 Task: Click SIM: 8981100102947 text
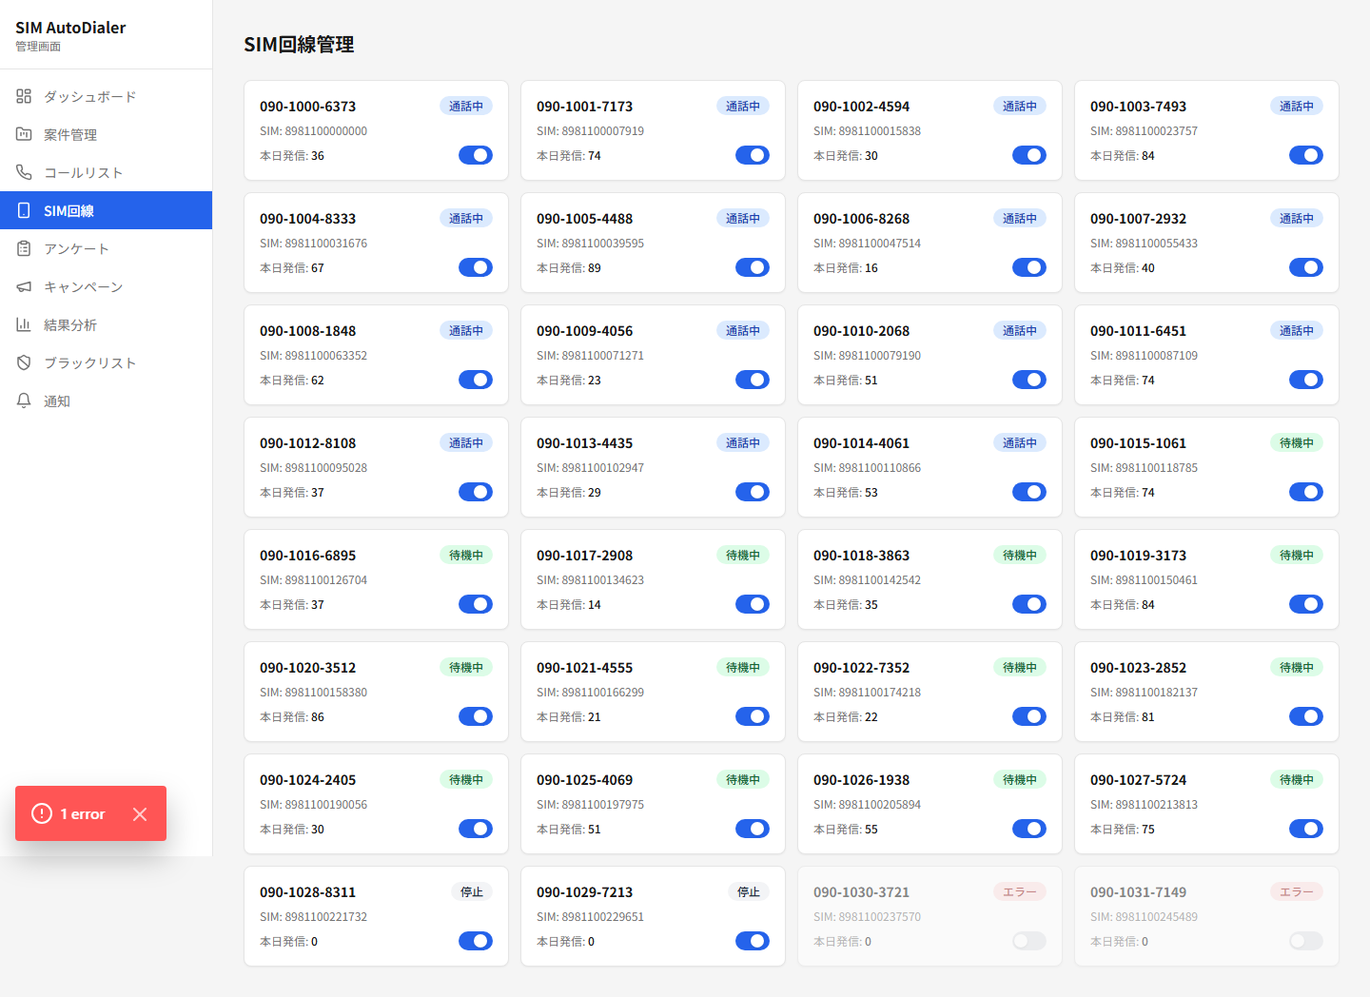click(590, 468)
